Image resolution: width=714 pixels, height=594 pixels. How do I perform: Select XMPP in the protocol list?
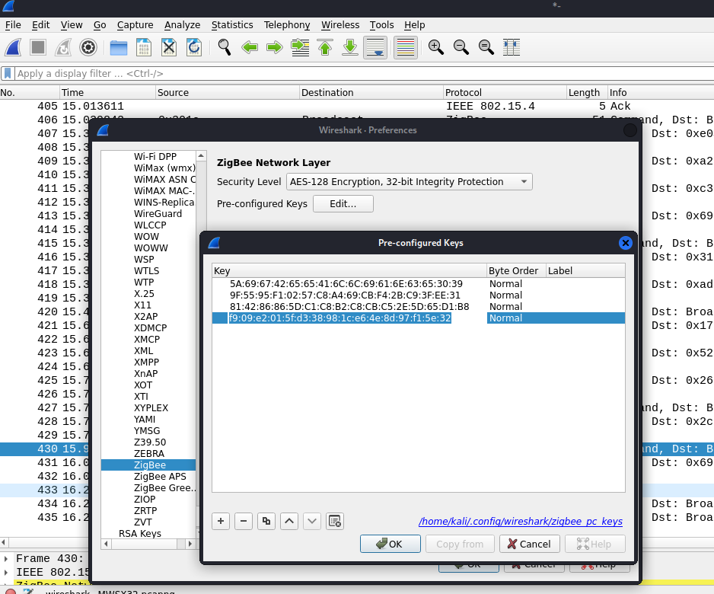click(146, 362)
